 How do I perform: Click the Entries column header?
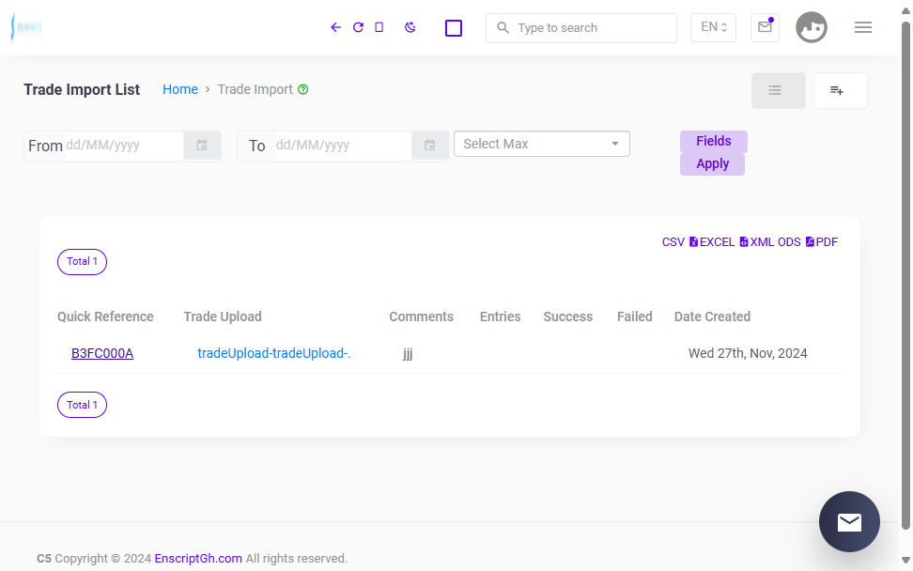pos(500,316)
